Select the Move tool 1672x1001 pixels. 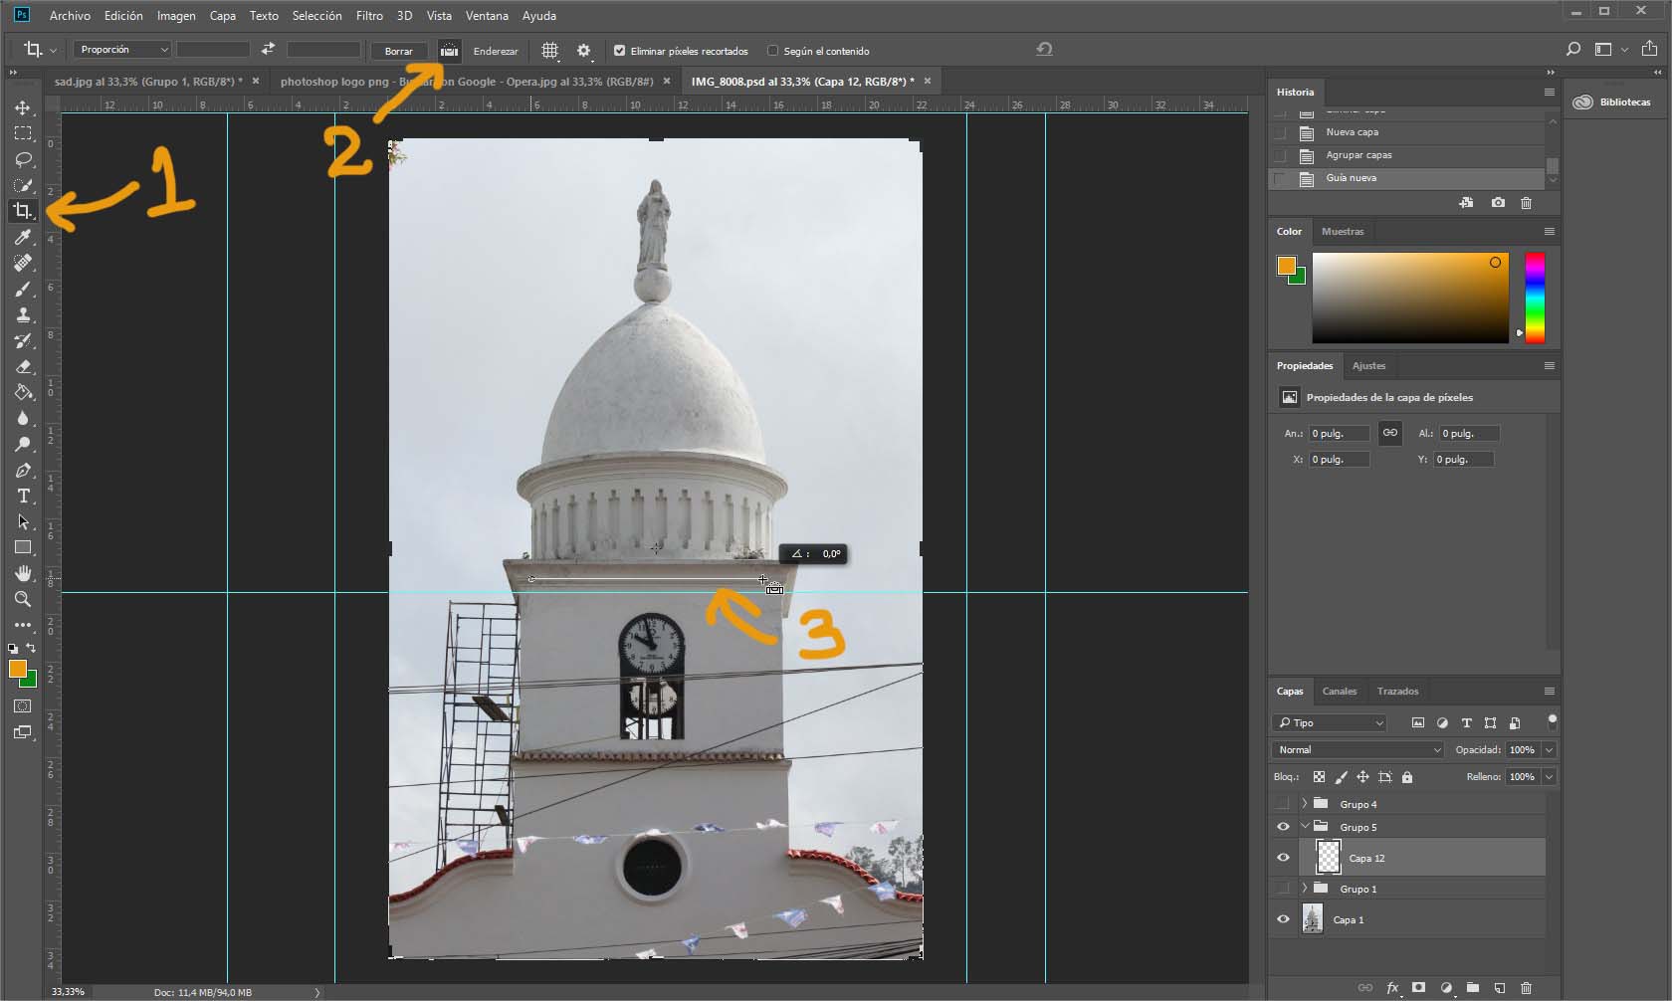tap(22, 107)
